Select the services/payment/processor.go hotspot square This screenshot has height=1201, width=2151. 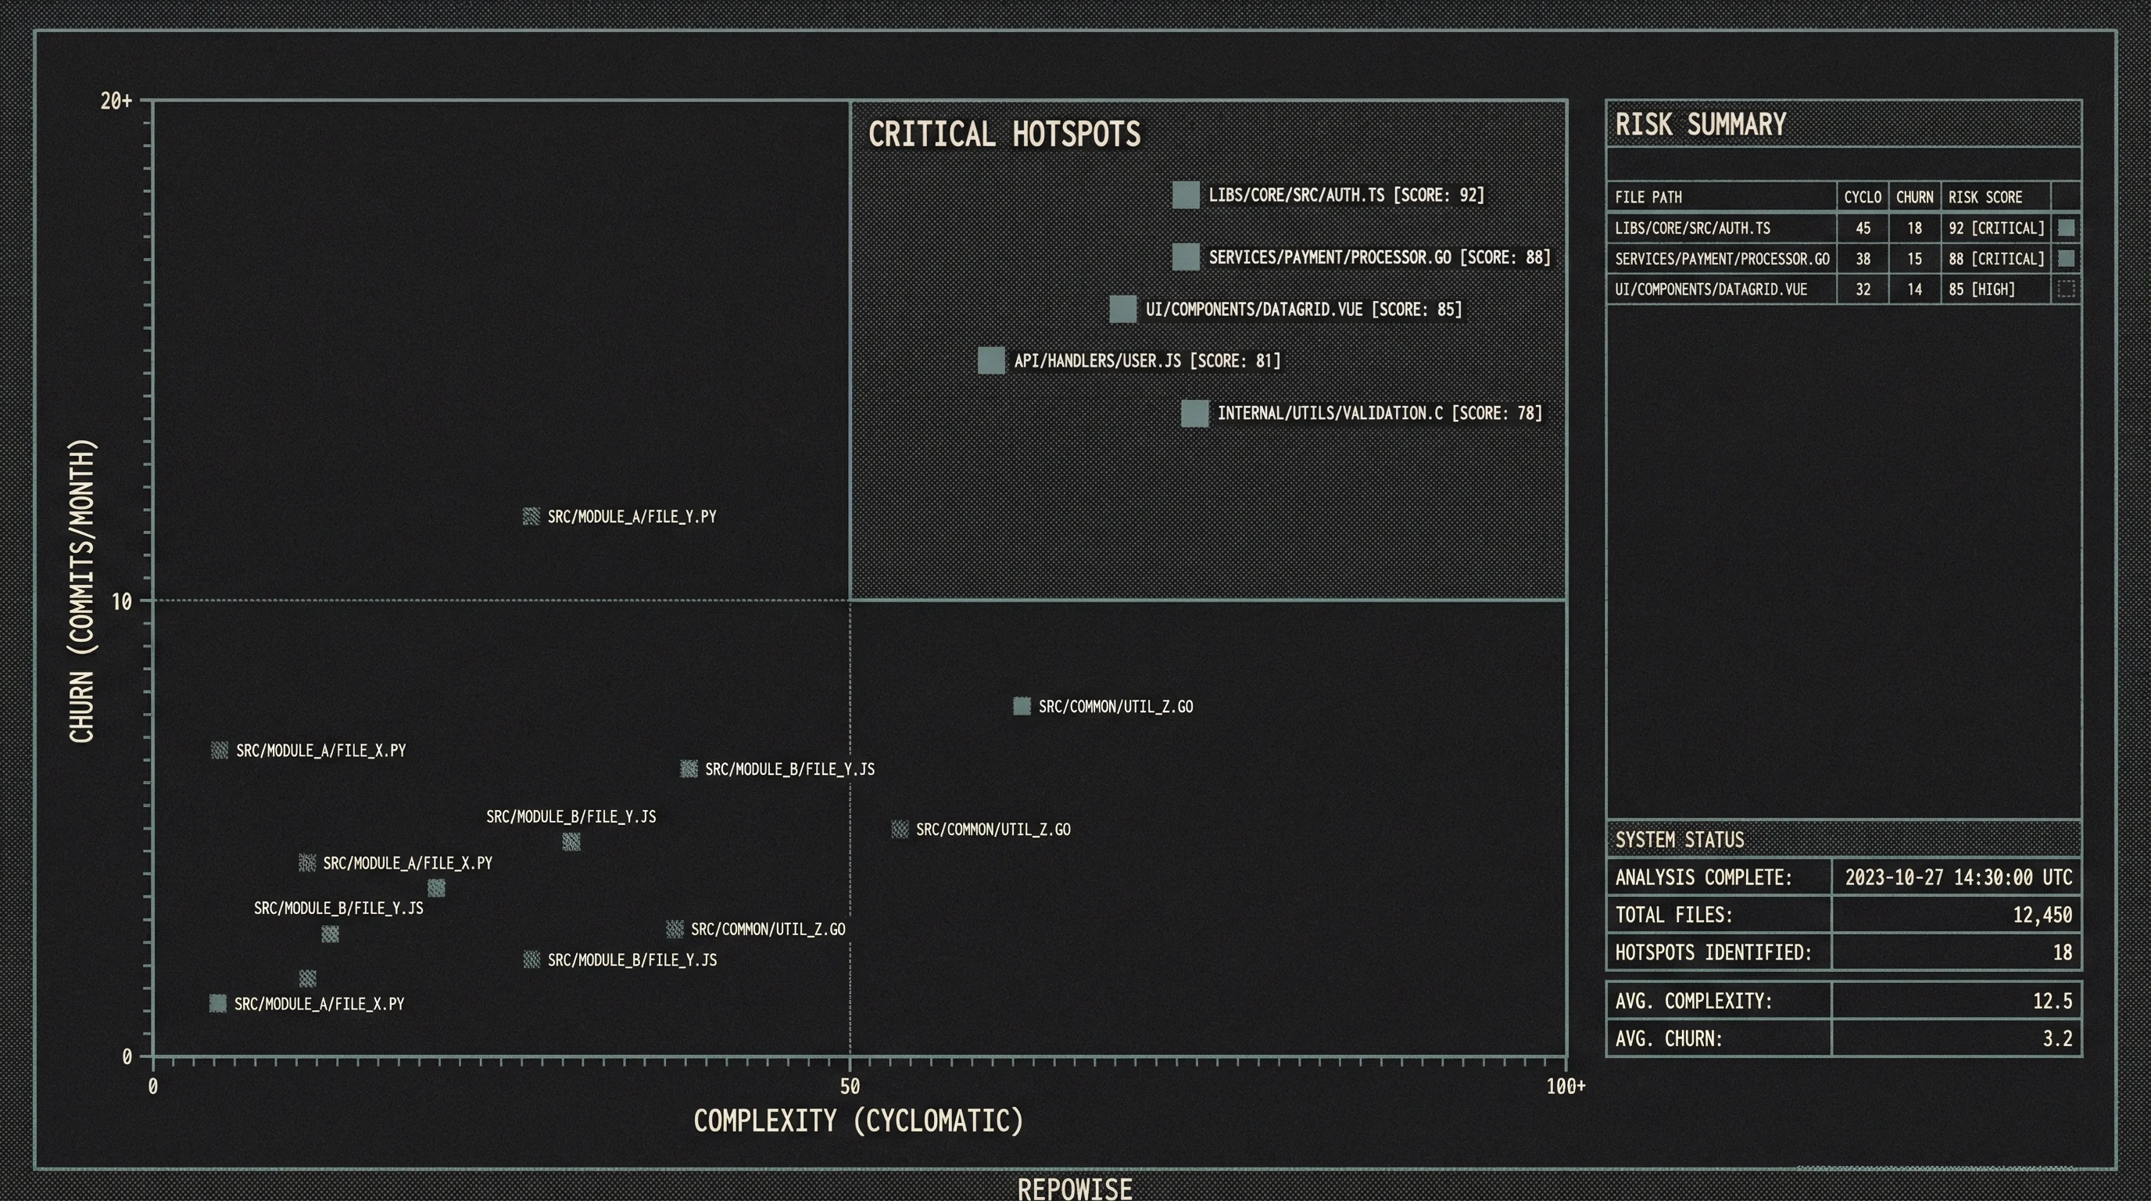tap(1186, 257)
